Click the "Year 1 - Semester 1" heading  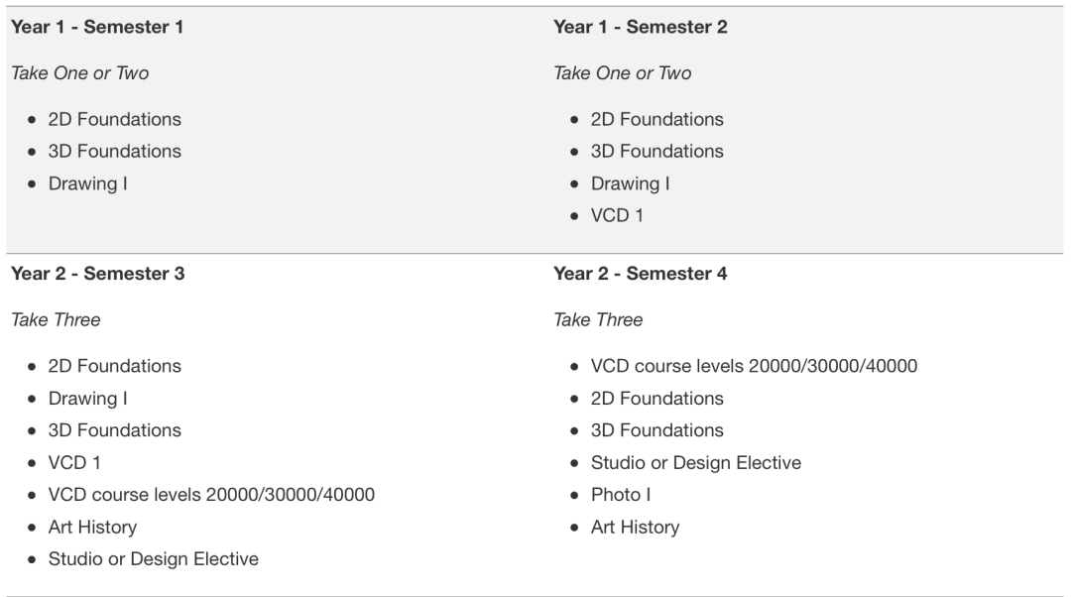[97, 28]
